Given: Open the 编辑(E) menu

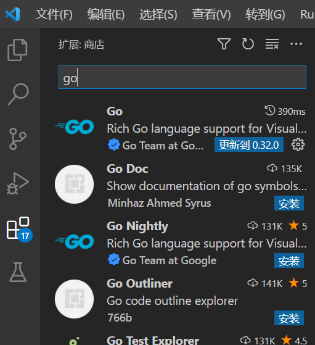Looking at the screenshot, I should (106, 14).
